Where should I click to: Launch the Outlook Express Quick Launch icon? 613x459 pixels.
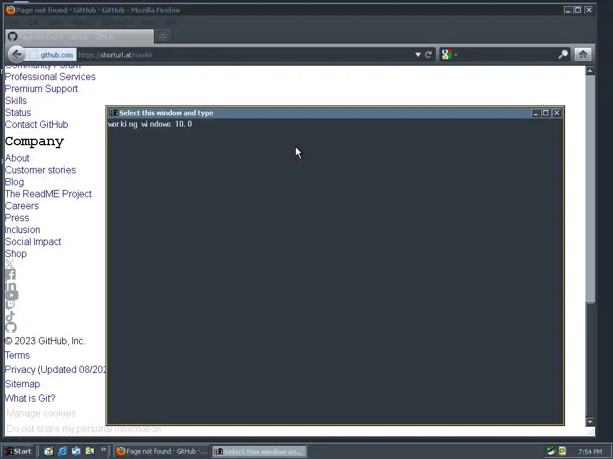pos(76,451)
